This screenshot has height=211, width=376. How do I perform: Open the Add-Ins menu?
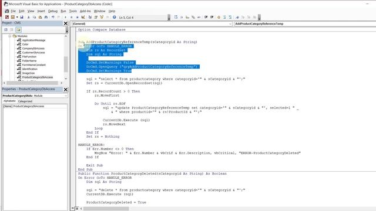[85, 11]
